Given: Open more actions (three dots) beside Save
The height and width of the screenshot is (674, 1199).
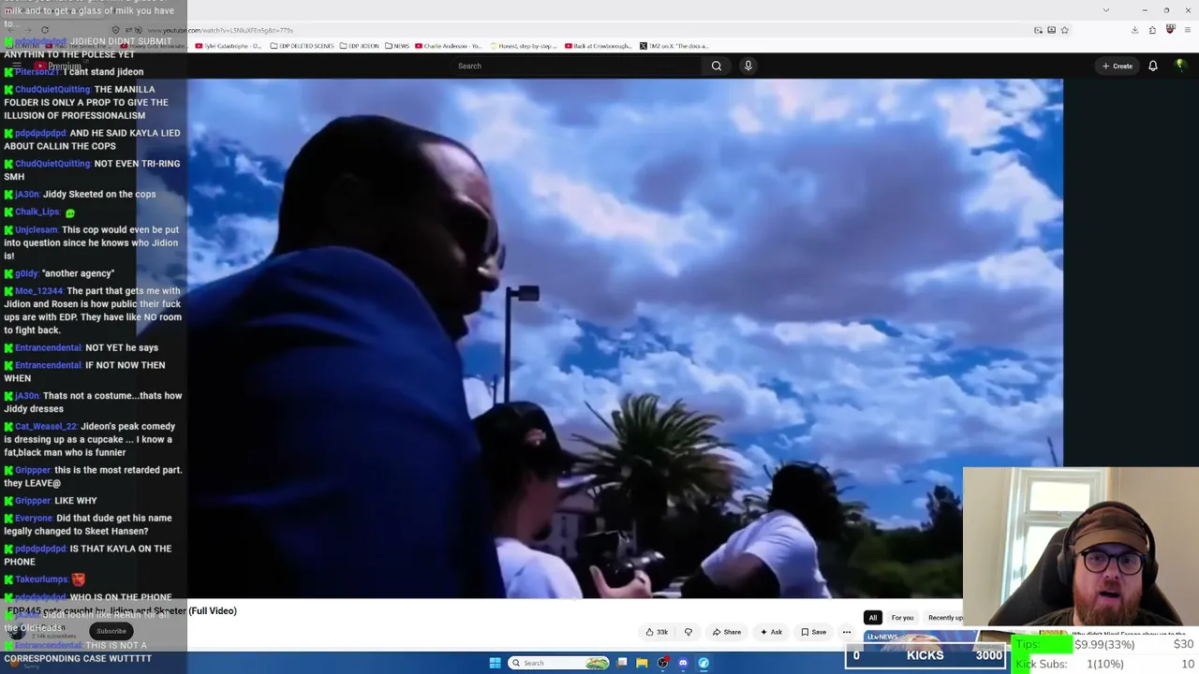Looking at the screenshot, I should (847, 632).
